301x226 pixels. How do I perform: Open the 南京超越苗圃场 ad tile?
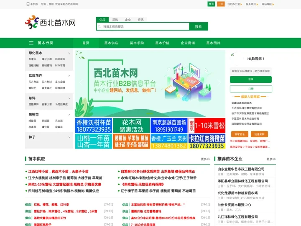(169, 126)
